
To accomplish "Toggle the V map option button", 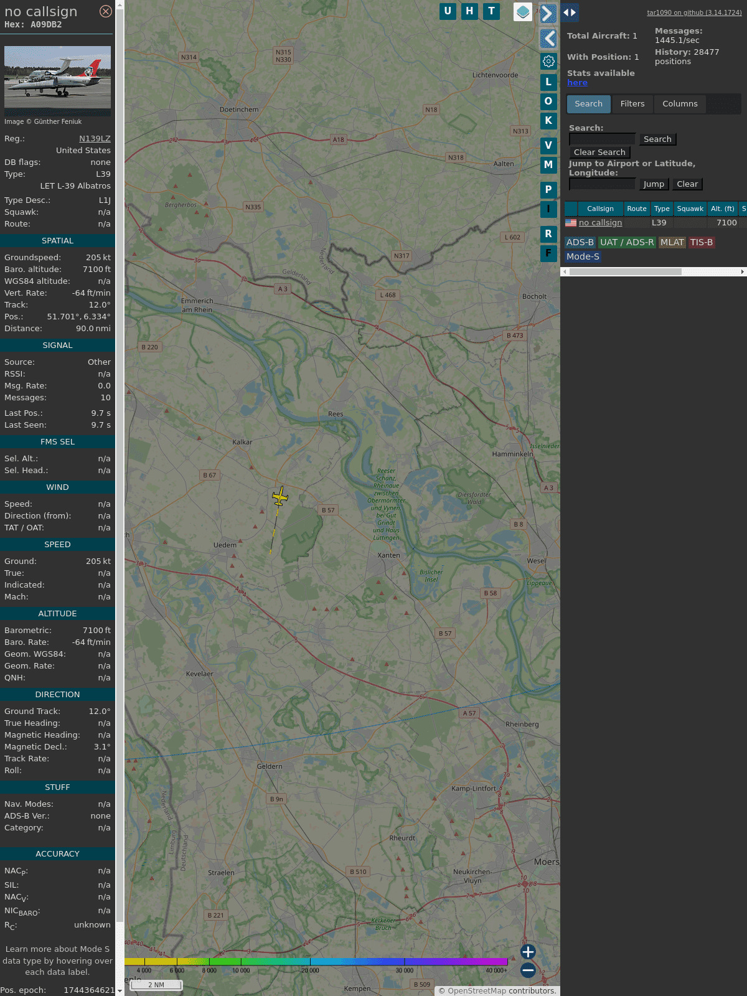I will click(x=548, y=145).
